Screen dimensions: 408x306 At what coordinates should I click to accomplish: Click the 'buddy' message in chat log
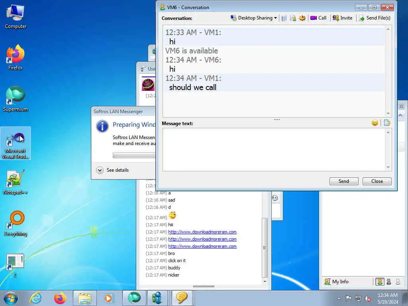tap(174, 268)
